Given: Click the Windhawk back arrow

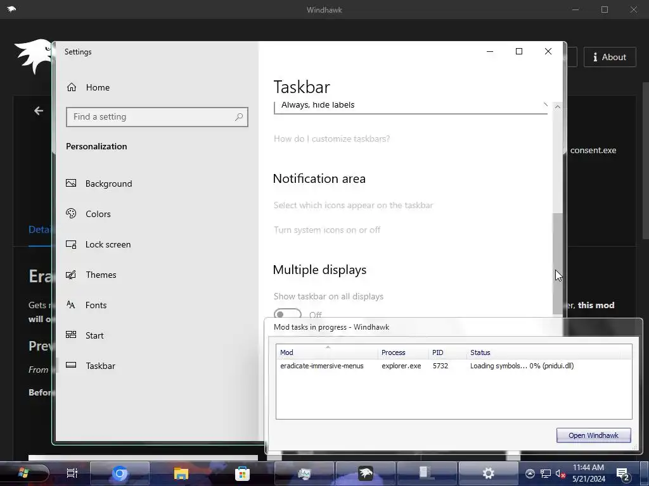Looking at the screenshot, I should click(x=39, y=111).
